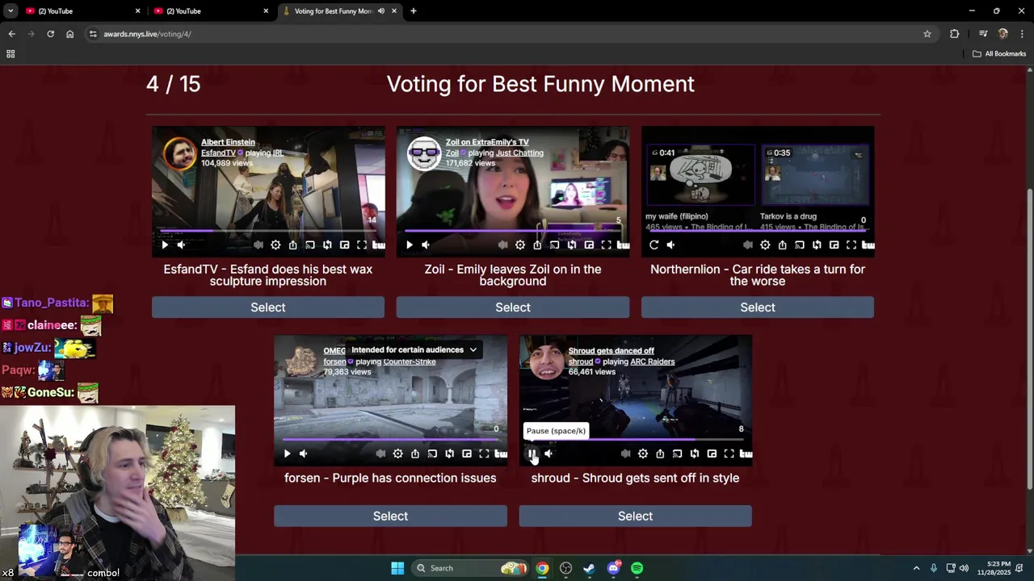This screenshot has height=581, width=1034.
Task: Cast the EsfandTV clip with Chromecast icon
Action: coord(310,245)
